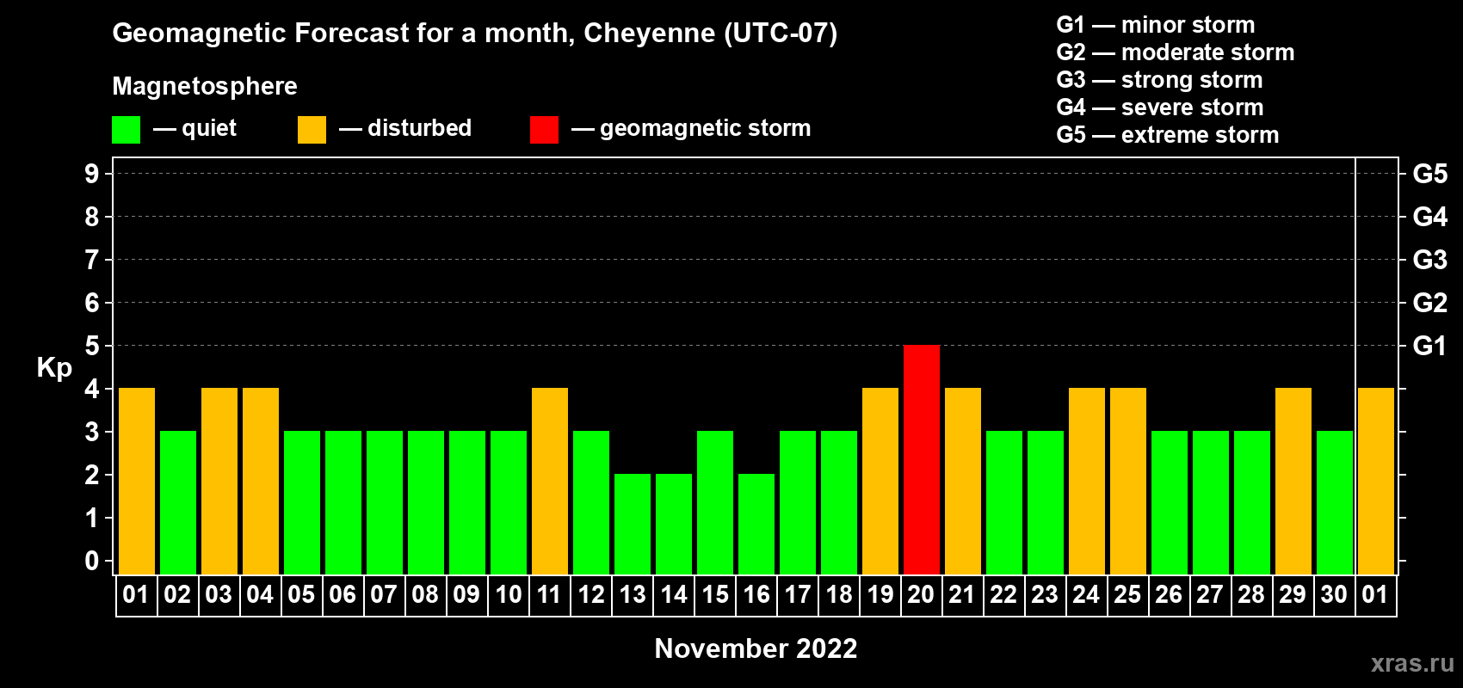
Task: Click the G3 scale label on right axis
Action: point(1430,260)
